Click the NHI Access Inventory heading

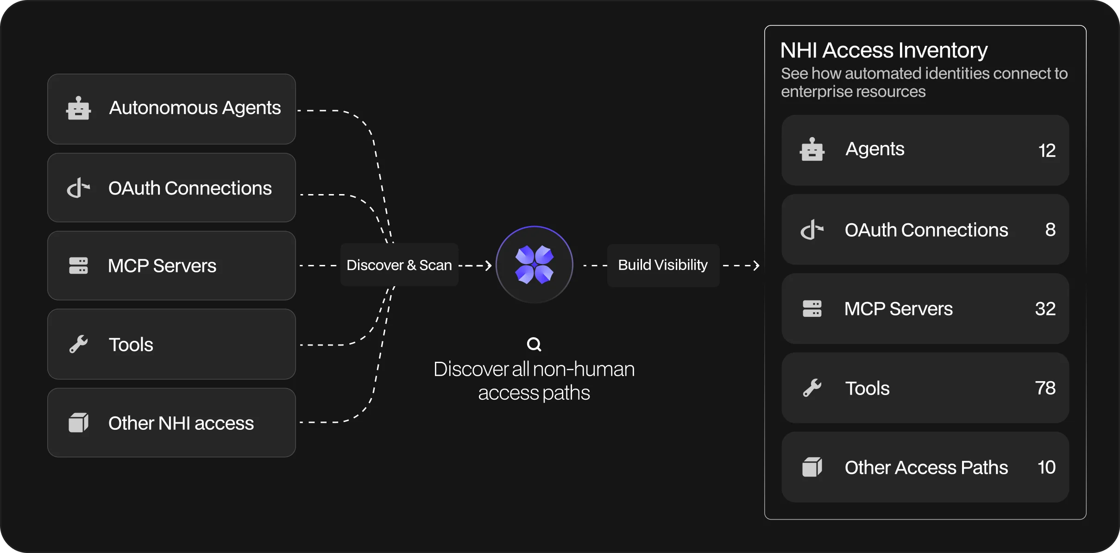coord(884,50)
